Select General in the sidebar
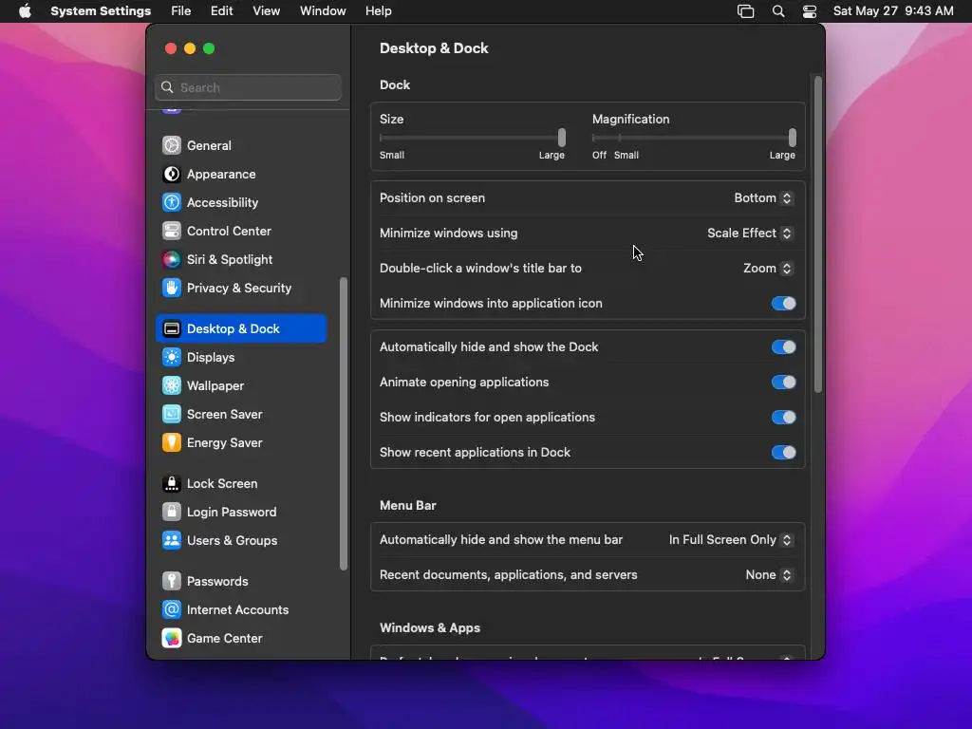The height and width of the screenshot is (729, 972). (x=241, y=145)
